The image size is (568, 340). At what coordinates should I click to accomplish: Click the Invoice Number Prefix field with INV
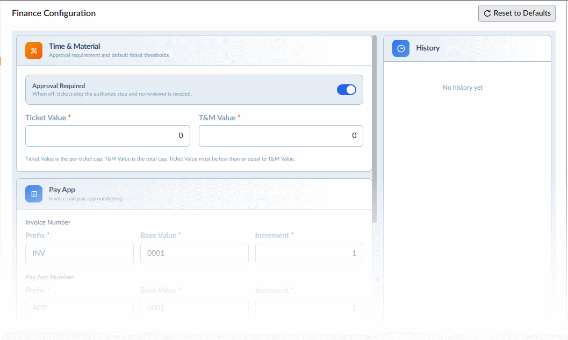click(x=80, y=254)
